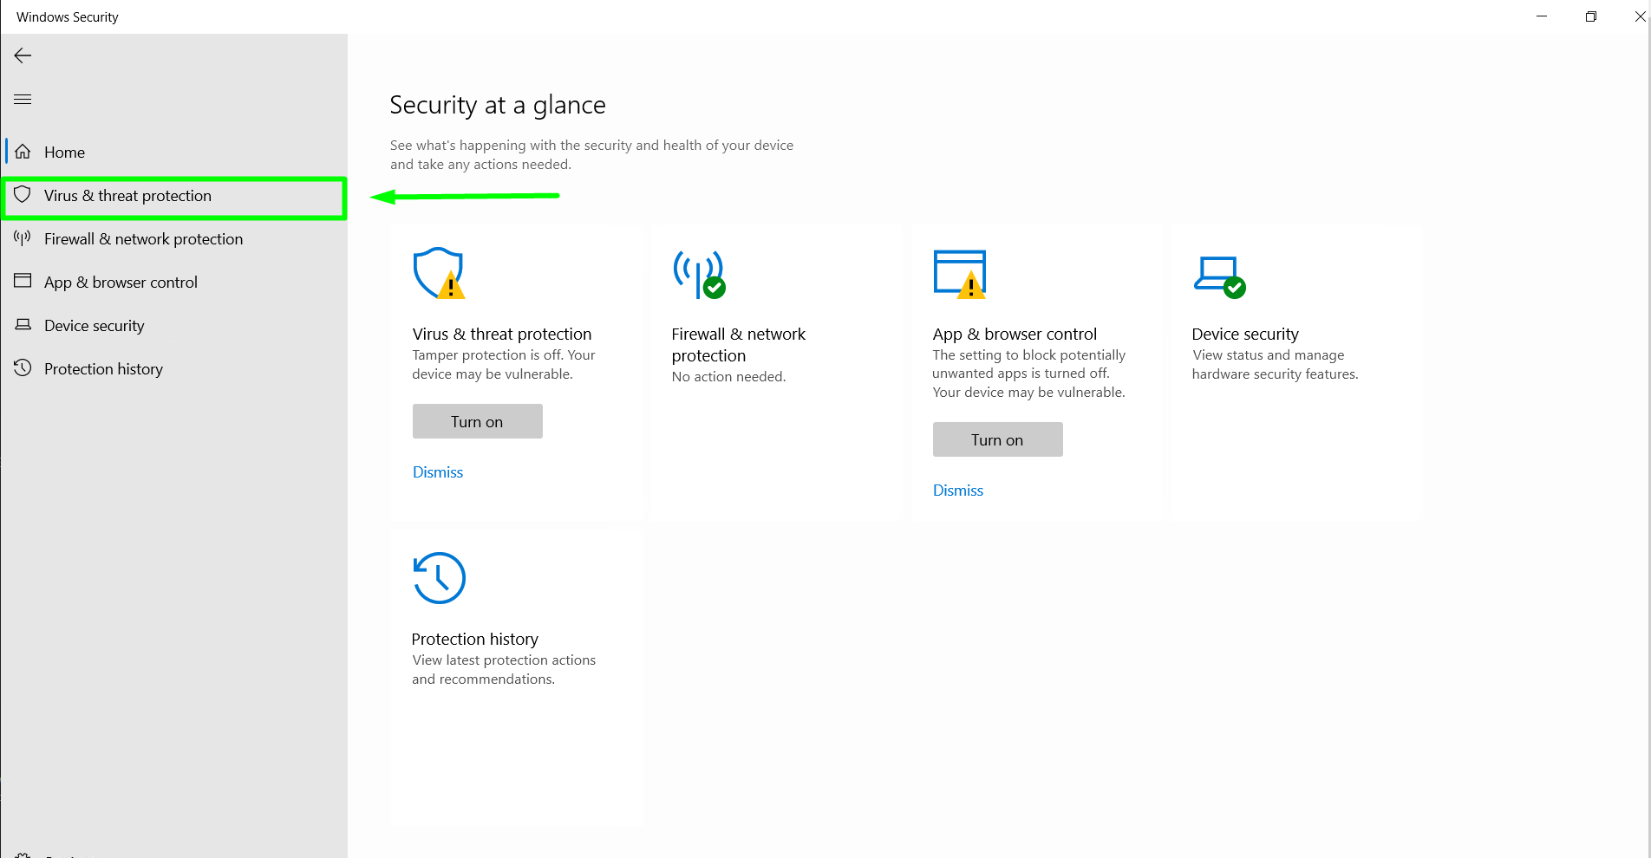Click the shield icon beside Virus & threat protection
The width and height of the screenshot is (1651, 858).
point(23,195)
